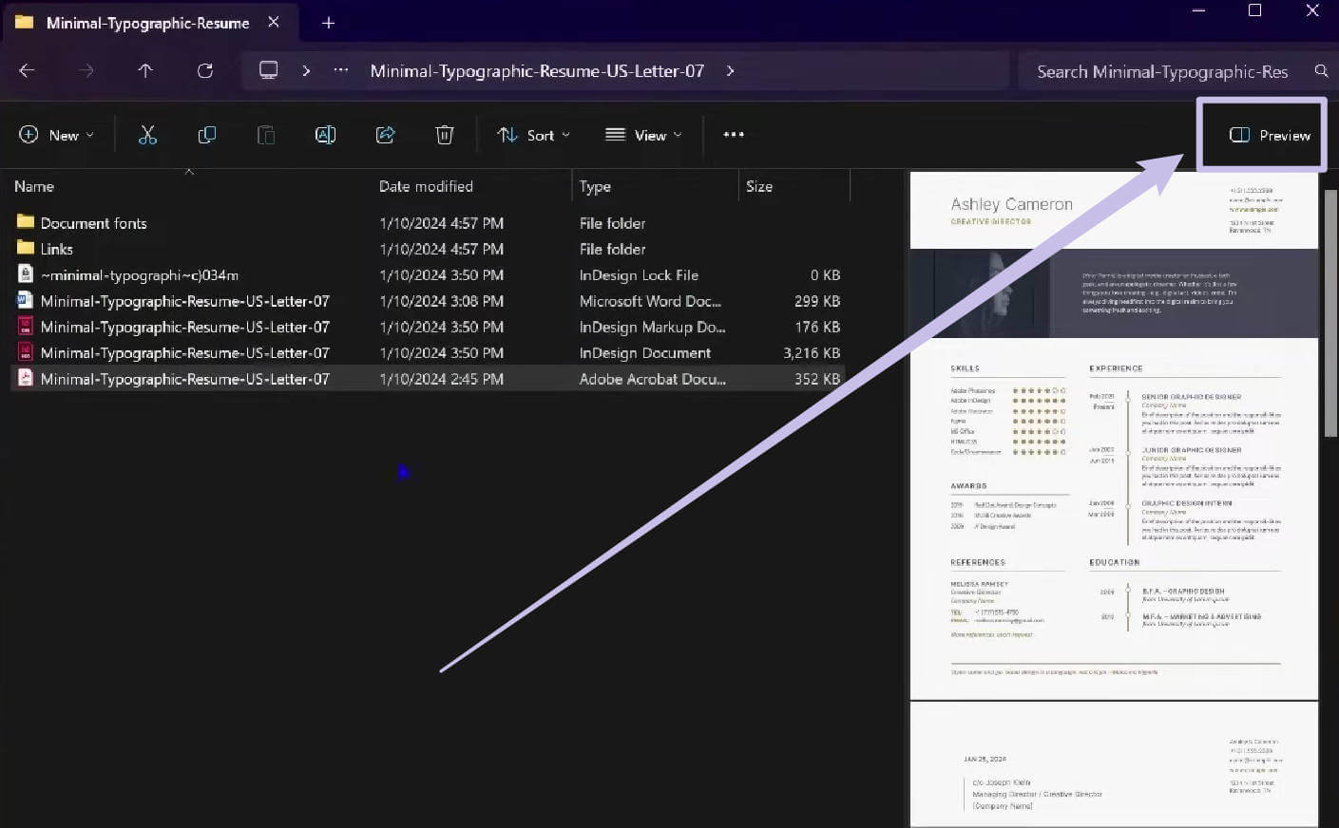Viewport: 1339px width, 828px height.
Task: Refresh the current folder view
Action: [205, 69]
